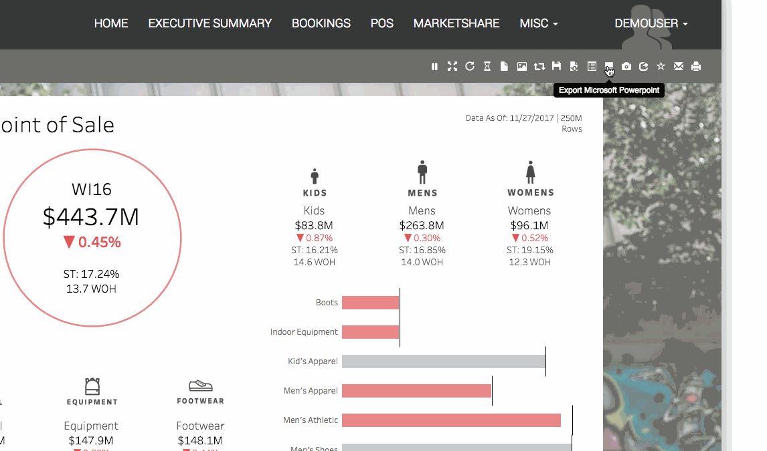Mark as favorite with the star icon
The image size is (767, 451).
[x=661, y=66]
